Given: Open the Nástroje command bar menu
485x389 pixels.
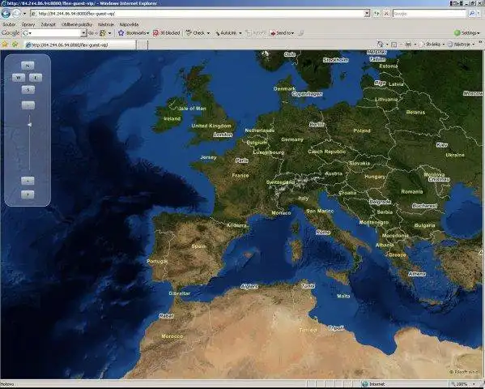Looking at the screenshot, I should 461,45.
